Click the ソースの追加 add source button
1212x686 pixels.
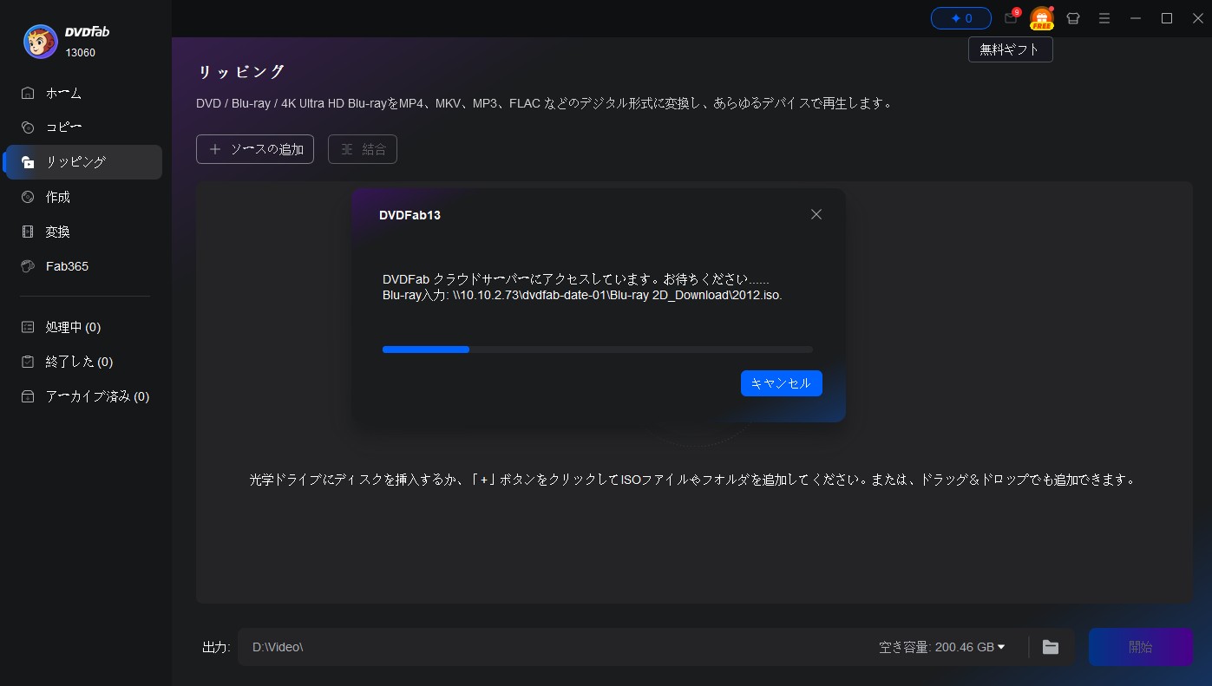point(255,149)
